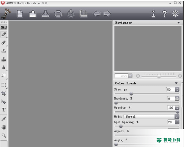Click the Size slider handle

(x=131, y=94)
